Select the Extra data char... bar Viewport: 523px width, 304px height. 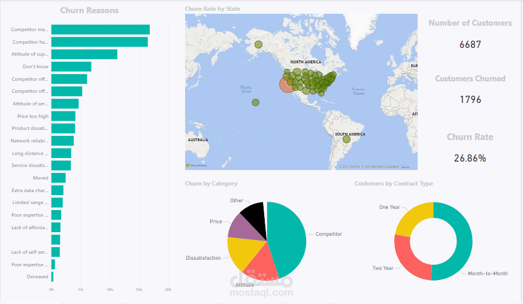[x=58, y=190]
